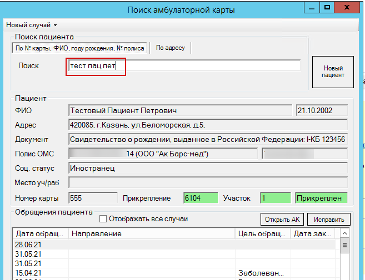
Task: Click the Поиск text input field
Action: [183, 65]
